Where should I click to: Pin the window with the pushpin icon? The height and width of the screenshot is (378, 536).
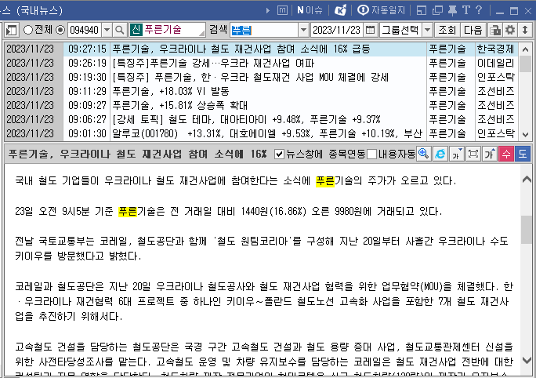(452, 10)
